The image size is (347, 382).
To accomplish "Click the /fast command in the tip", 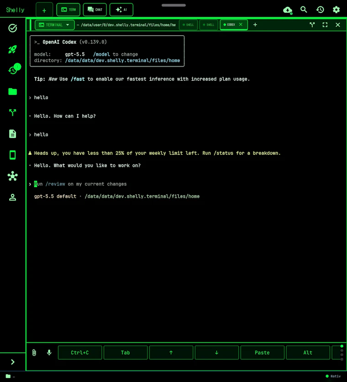I will pos(78,79).
